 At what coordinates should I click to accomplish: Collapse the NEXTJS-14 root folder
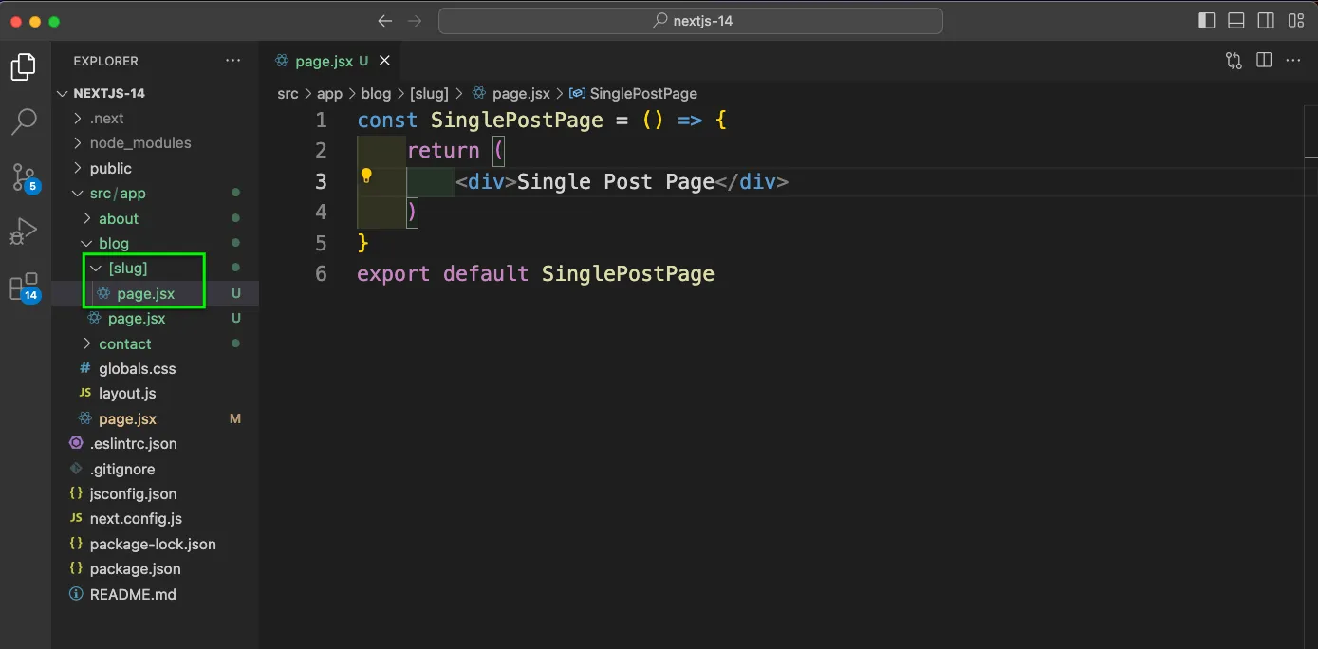[x=156, y=93]
